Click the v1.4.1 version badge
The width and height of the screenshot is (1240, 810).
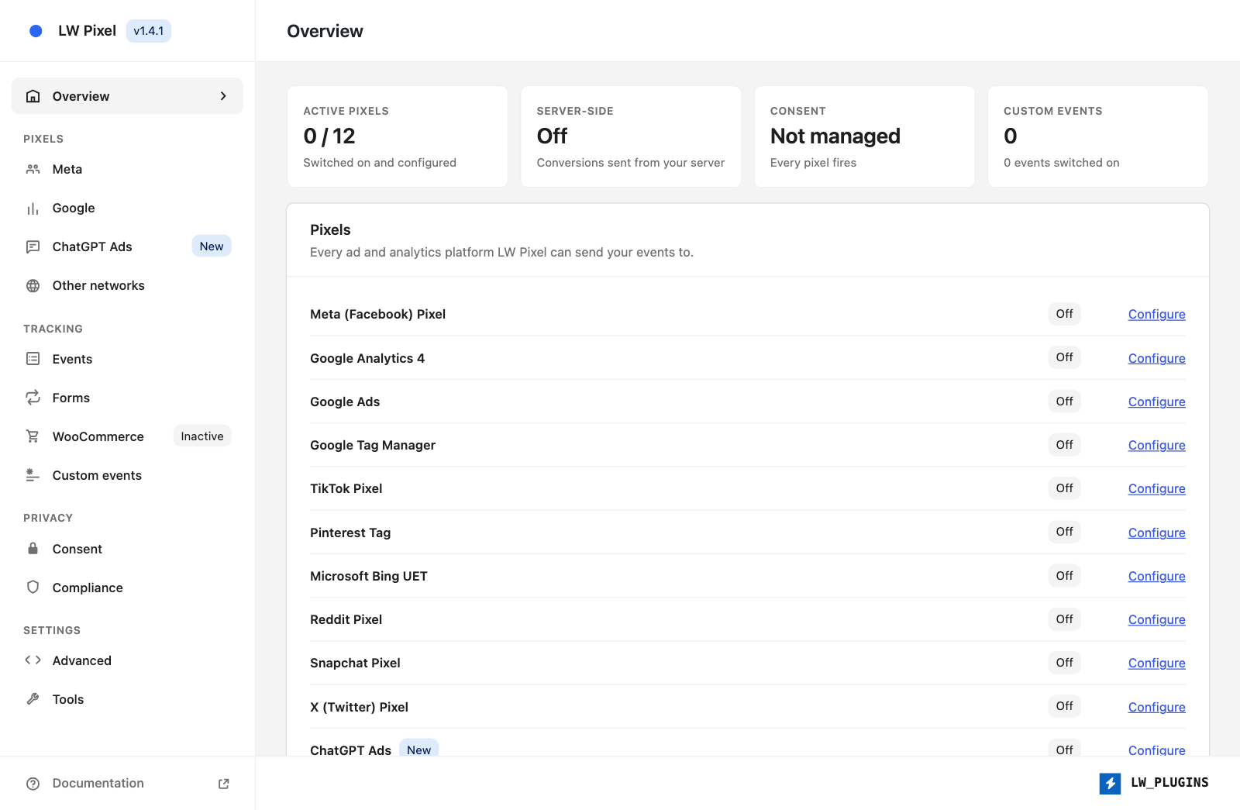click(148, 31)
